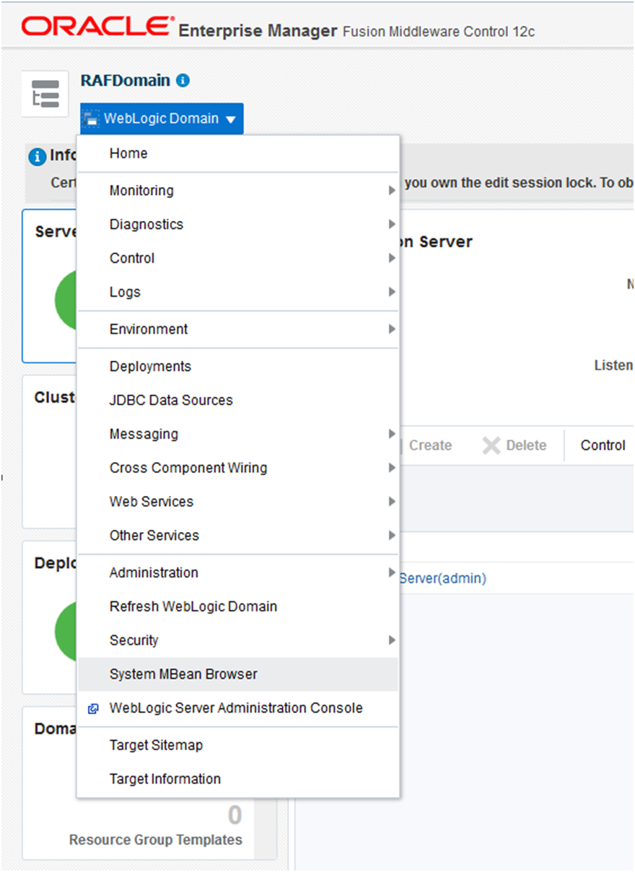Select Deployments in the menu
This screenshot has width=635, height=872.
click(x=238, y=367)
